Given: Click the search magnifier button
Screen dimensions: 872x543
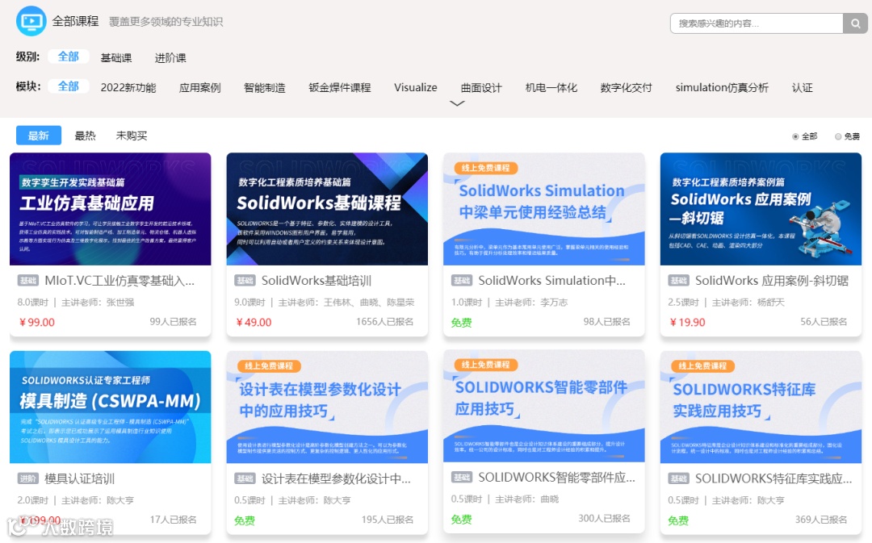Looking at the screenshot, I should 855,23.
